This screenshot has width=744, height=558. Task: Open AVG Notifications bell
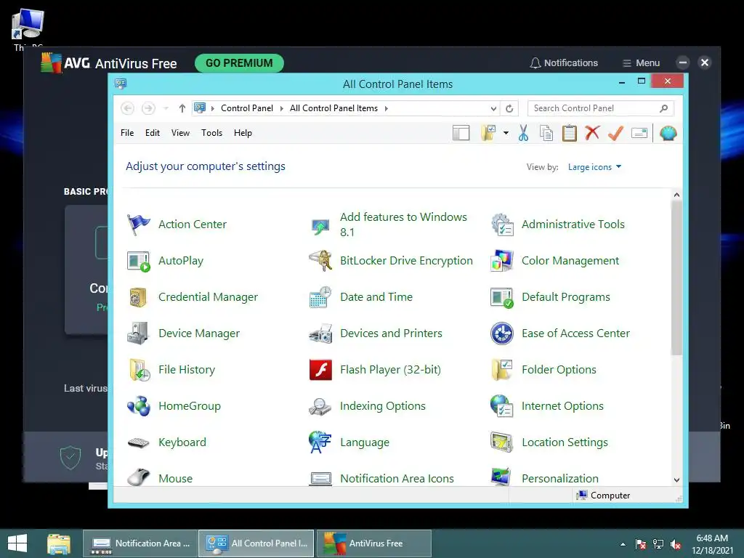click(x=564, y=63)
